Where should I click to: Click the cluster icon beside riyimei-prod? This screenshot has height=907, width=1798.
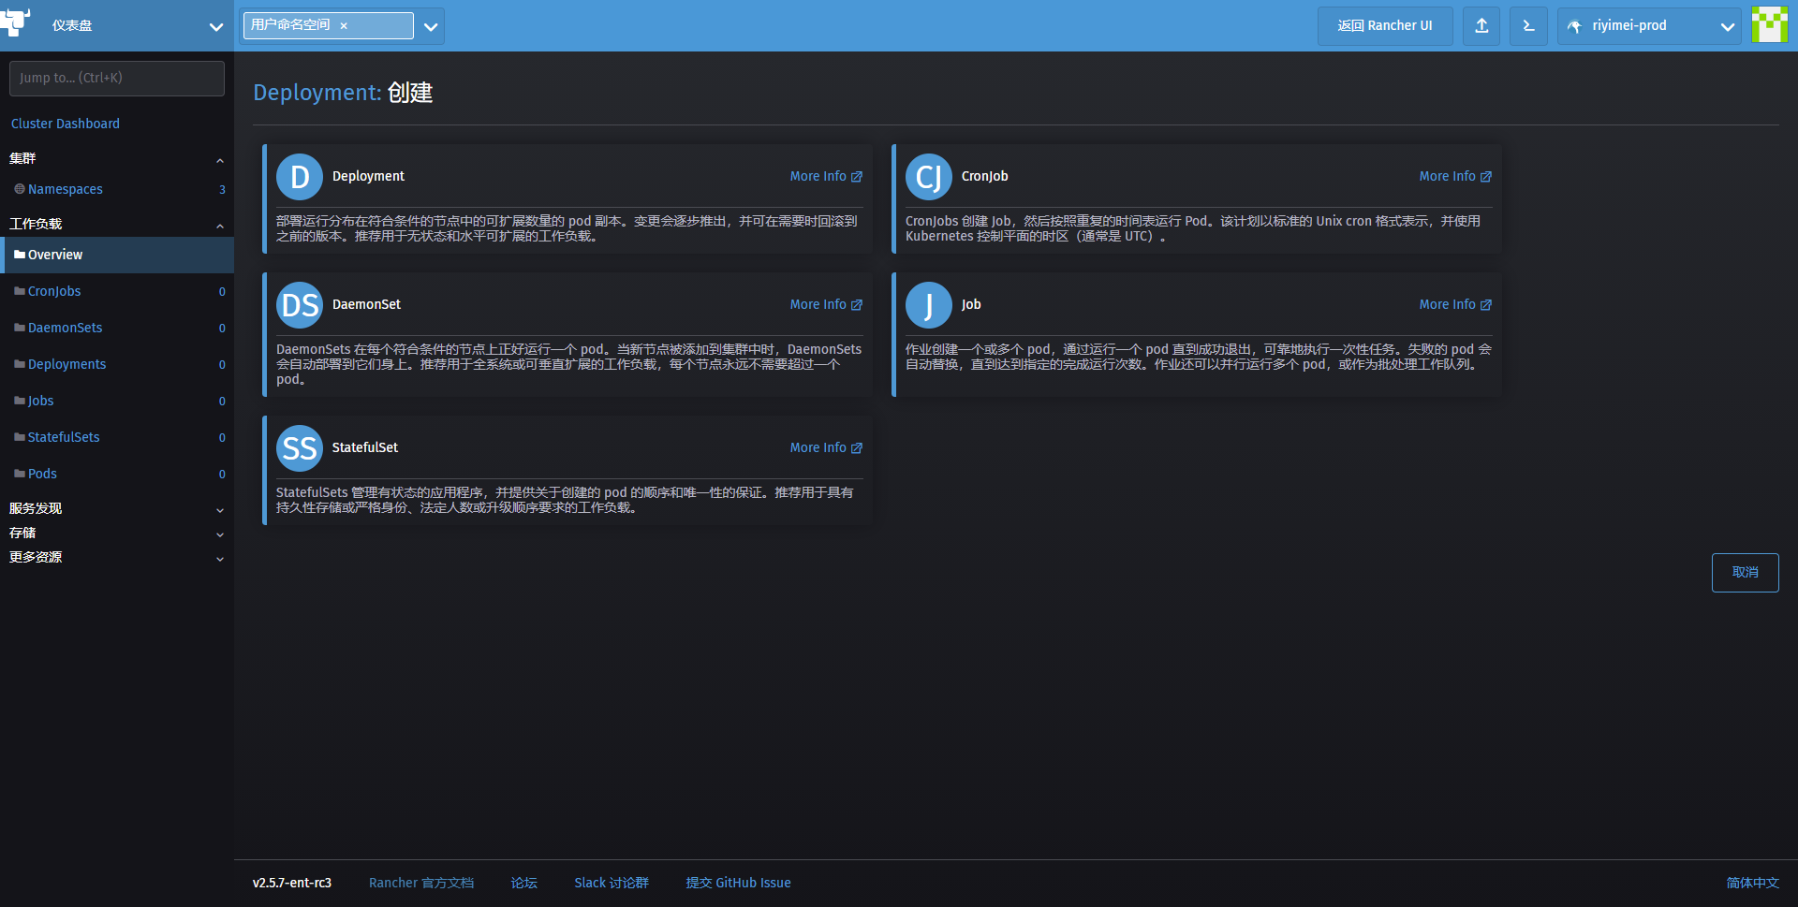click(1575, 26)
